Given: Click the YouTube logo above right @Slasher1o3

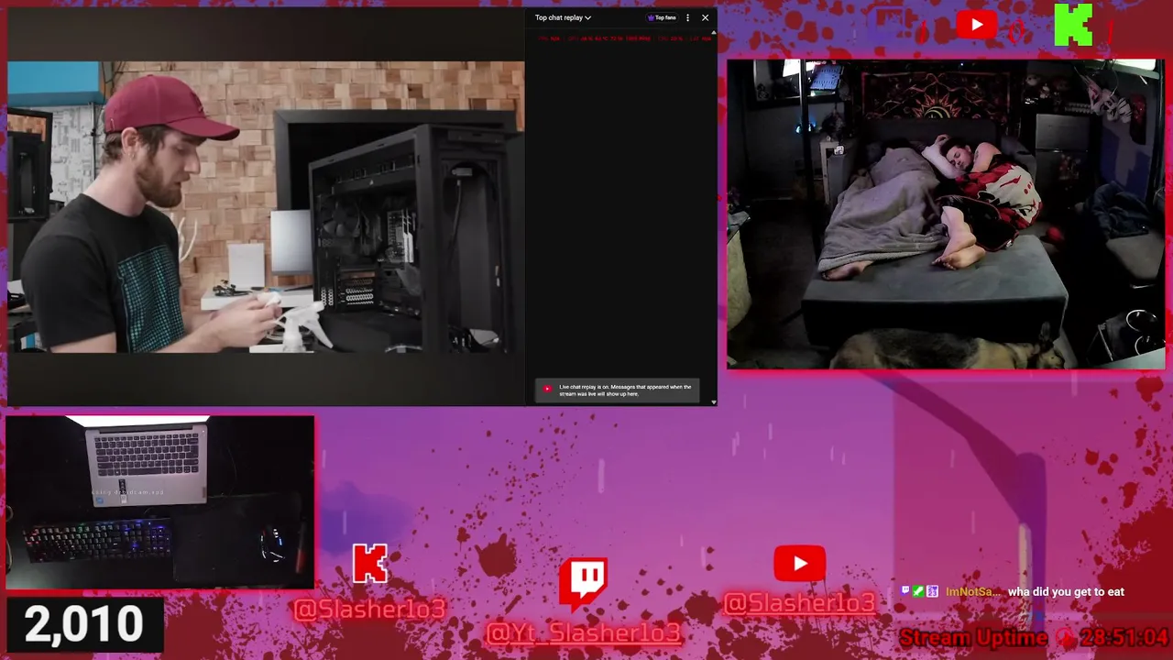Looking at the screenshot, I should tap(799, 564).
